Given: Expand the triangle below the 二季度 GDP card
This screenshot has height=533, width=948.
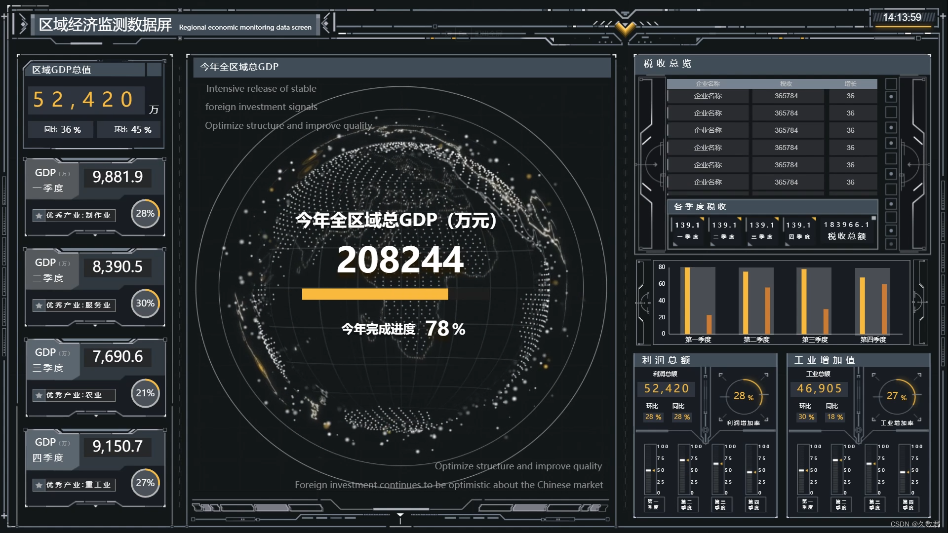Looking at the screenshot, I should (95, 325).
